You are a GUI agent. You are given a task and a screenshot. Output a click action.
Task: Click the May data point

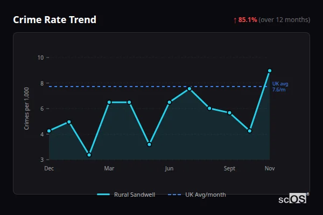[149, 145]
